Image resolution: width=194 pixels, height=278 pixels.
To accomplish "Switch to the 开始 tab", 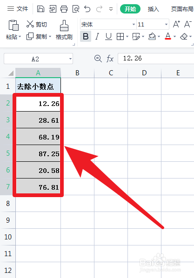I will click(x=130, y=9).
